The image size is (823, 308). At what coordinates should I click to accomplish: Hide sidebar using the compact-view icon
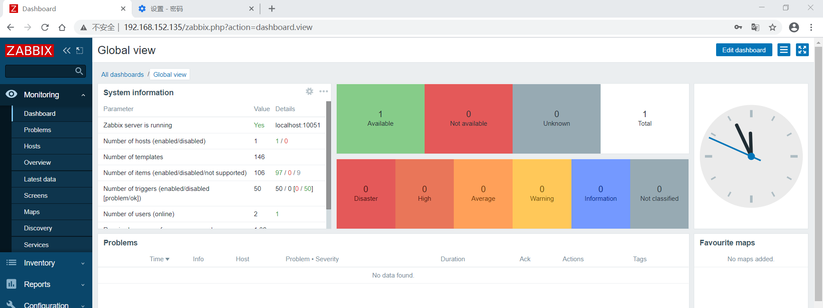pos(80,51)
